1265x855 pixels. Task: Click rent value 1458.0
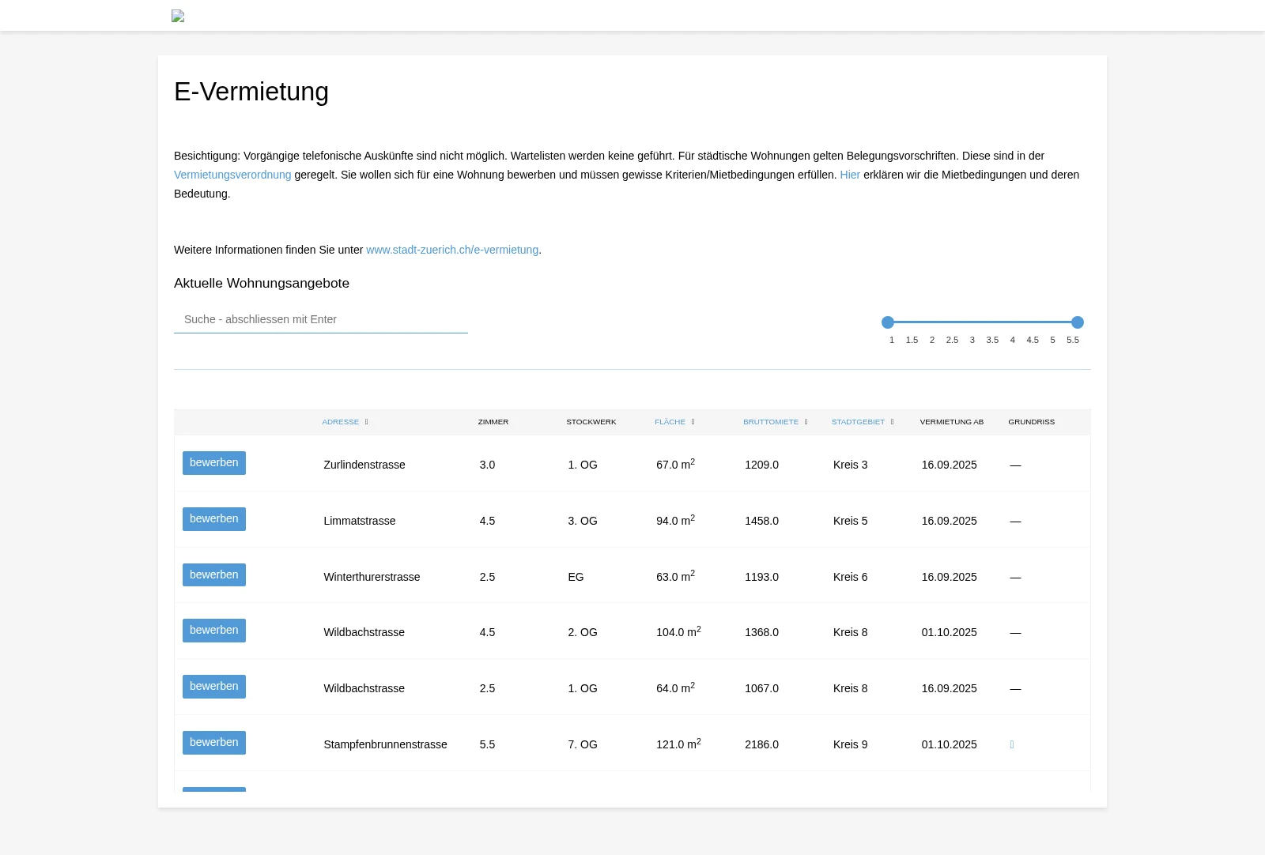click(761, 521)
